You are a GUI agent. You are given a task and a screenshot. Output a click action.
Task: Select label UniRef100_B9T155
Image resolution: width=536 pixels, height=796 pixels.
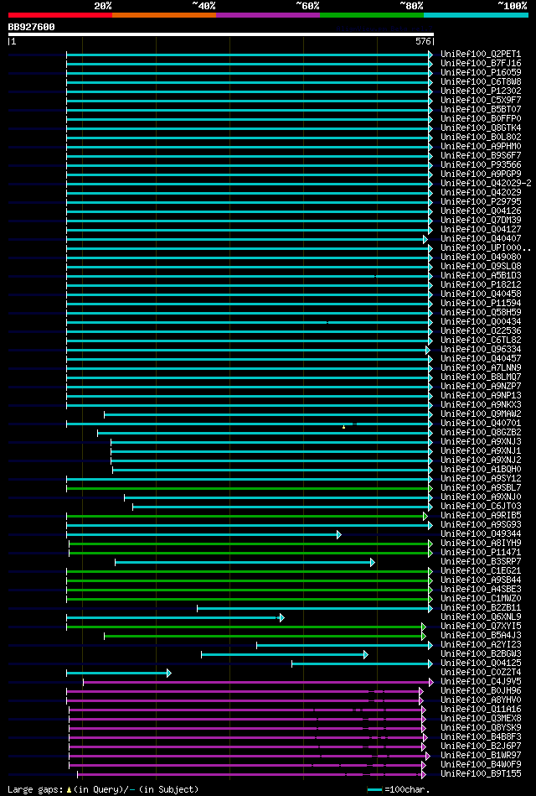click(481, 775)
